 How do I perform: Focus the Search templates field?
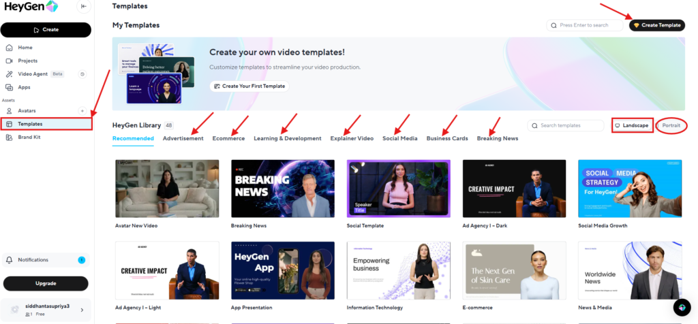(566, 126)
